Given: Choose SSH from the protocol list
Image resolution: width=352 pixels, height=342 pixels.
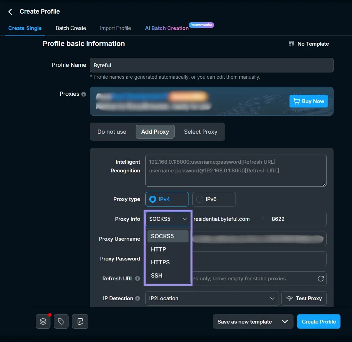Looking at the screenshot, I should tap(168, 275).
